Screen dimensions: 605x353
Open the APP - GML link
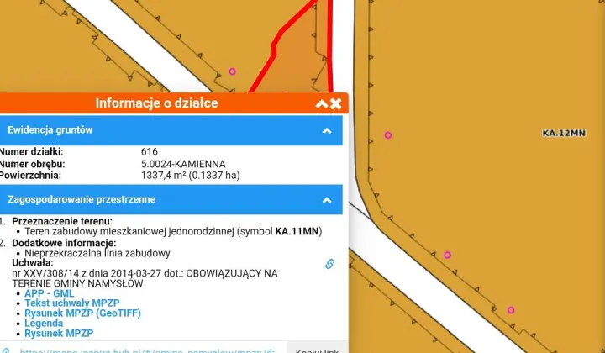click(50, 293)
